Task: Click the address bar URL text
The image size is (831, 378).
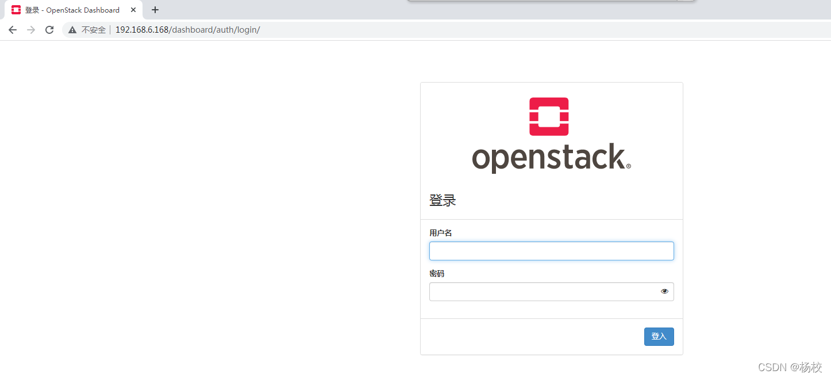Action: pyautogui.click(x=188, y=30)
